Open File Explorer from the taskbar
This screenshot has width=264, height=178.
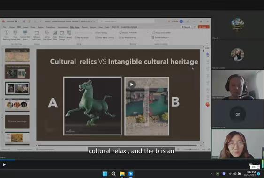pyautogui.click(x=122, y=174)
